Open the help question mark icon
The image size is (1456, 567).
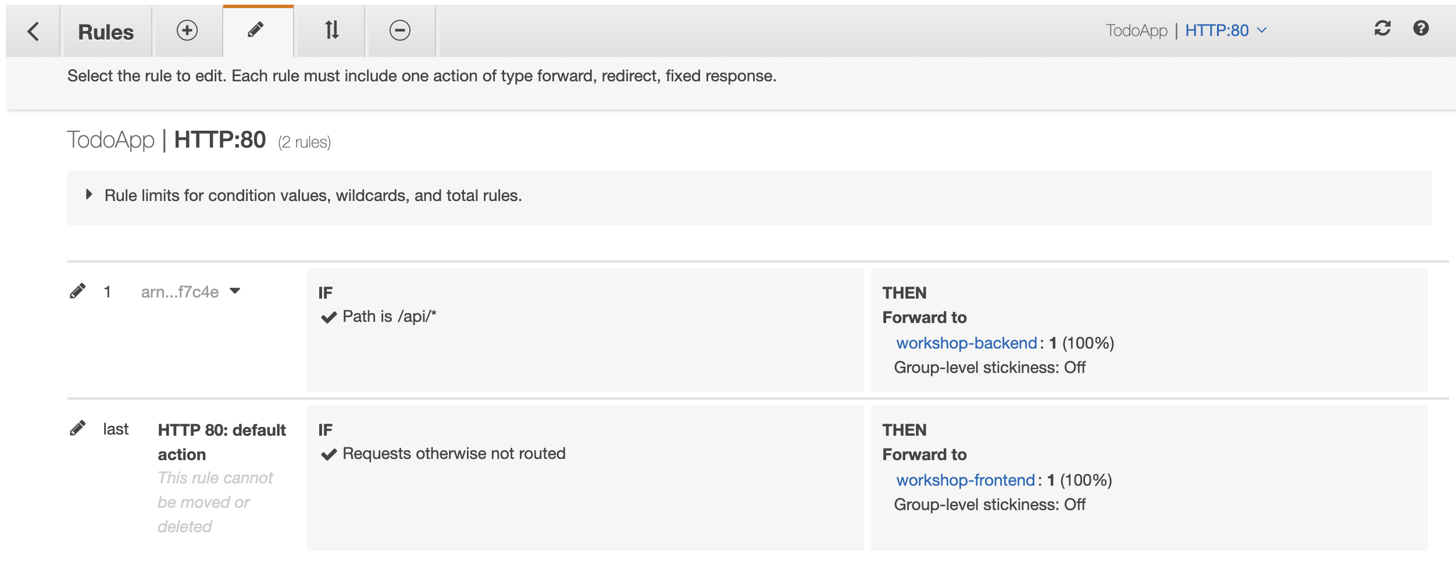[x=1421, y=28]
